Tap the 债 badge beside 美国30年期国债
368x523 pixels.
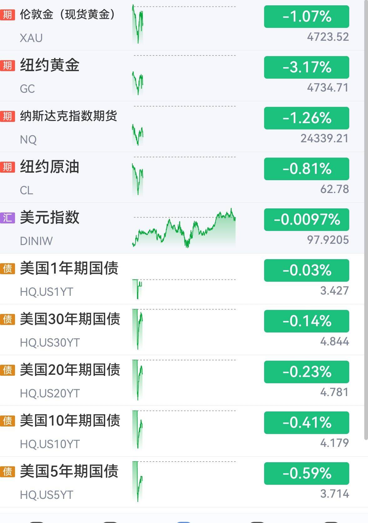point(8,319)
